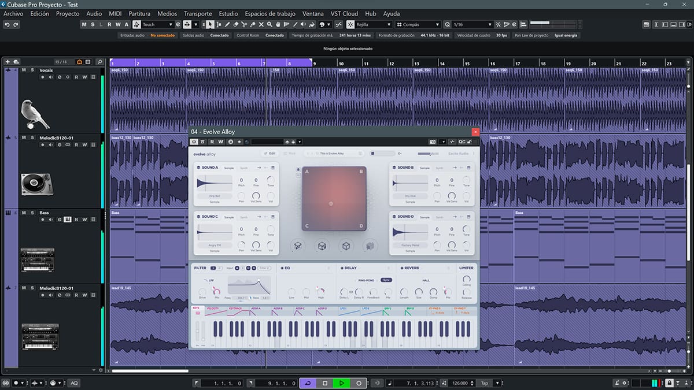This screenshot has width=694, height=390.
Task: Open the MIDI menu
Action: coord(115,13)
